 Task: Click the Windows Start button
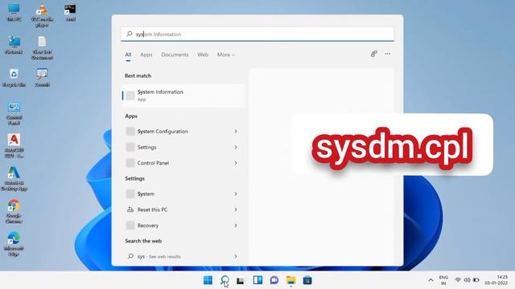208,280
